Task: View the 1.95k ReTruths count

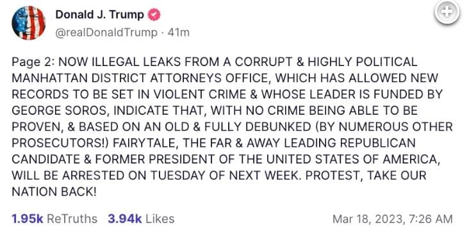Action: (27, 219)
